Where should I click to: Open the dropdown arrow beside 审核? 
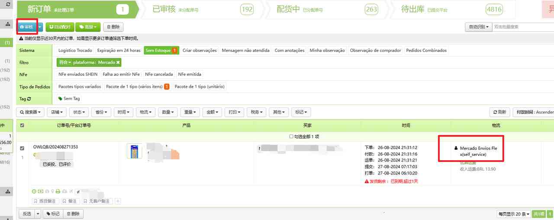click(40, 27)
